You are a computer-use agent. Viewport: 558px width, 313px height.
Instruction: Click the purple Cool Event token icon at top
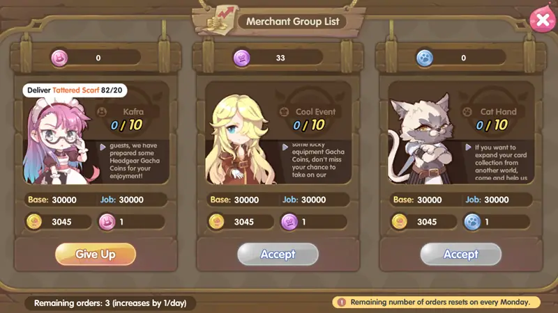click(x=241, y=58)
